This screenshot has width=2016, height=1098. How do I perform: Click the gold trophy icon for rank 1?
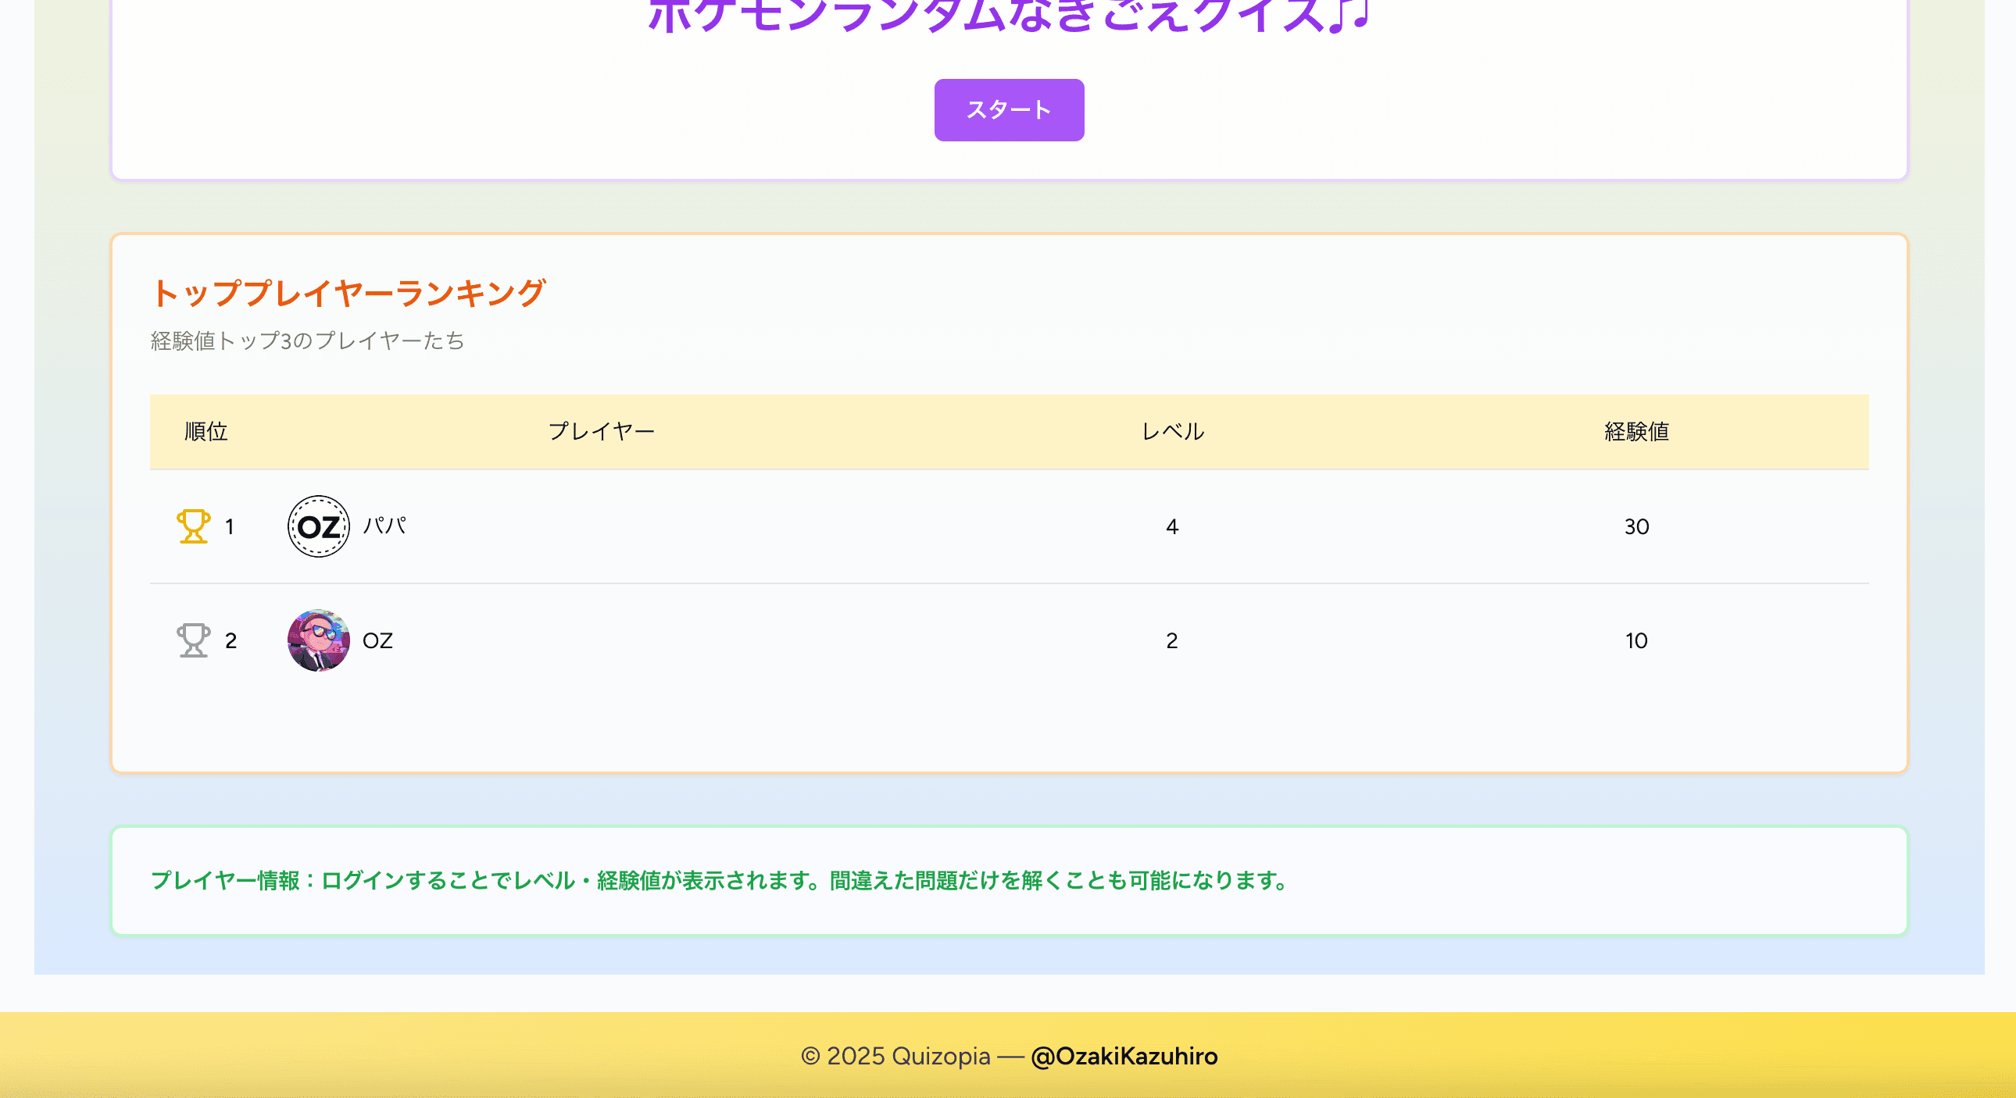(x=193, y=526)
